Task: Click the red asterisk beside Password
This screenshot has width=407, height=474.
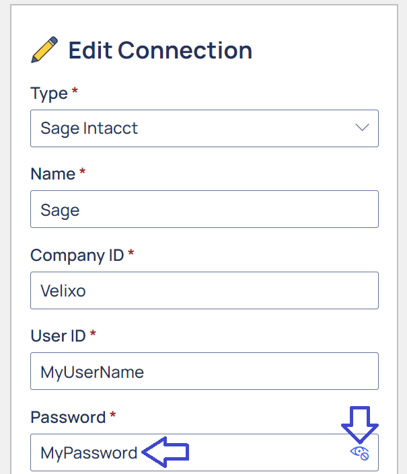Action: coord(113,414)
